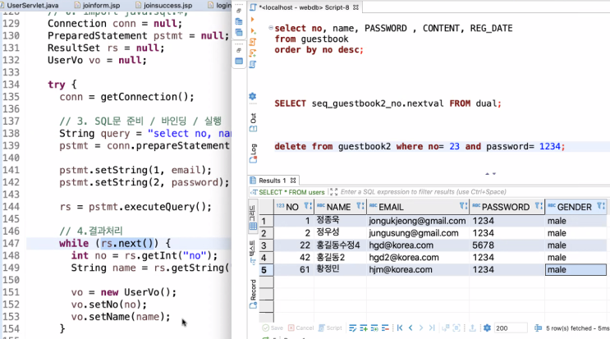Click the results settings gear icon
The width and height of the screenshot is (610, 339).
tap(487, 328)
